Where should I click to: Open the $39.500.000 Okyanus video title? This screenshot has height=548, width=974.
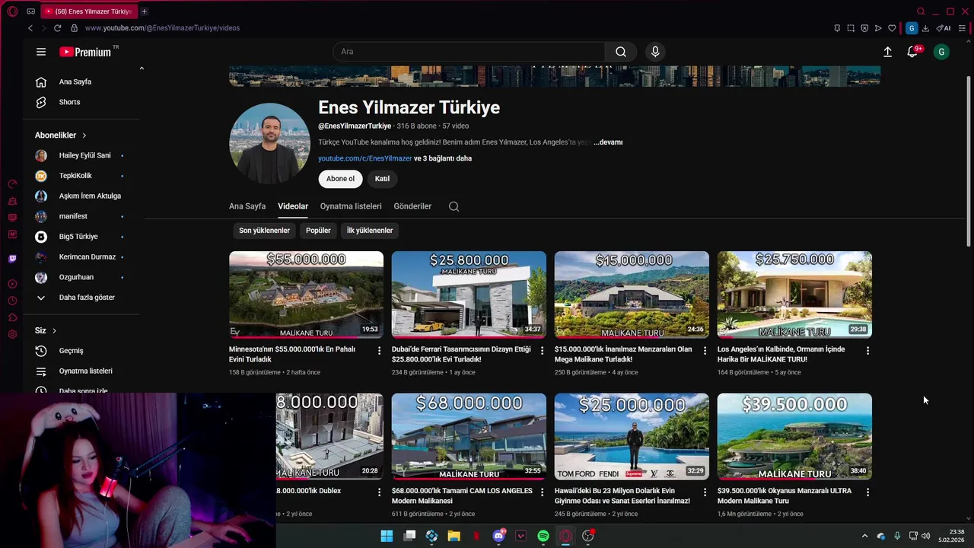coord(785,496)
